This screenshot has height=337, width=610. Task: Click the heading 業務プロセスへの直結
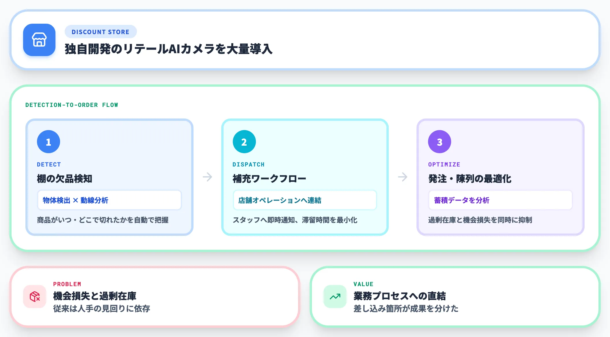click(x=399, y=296)
